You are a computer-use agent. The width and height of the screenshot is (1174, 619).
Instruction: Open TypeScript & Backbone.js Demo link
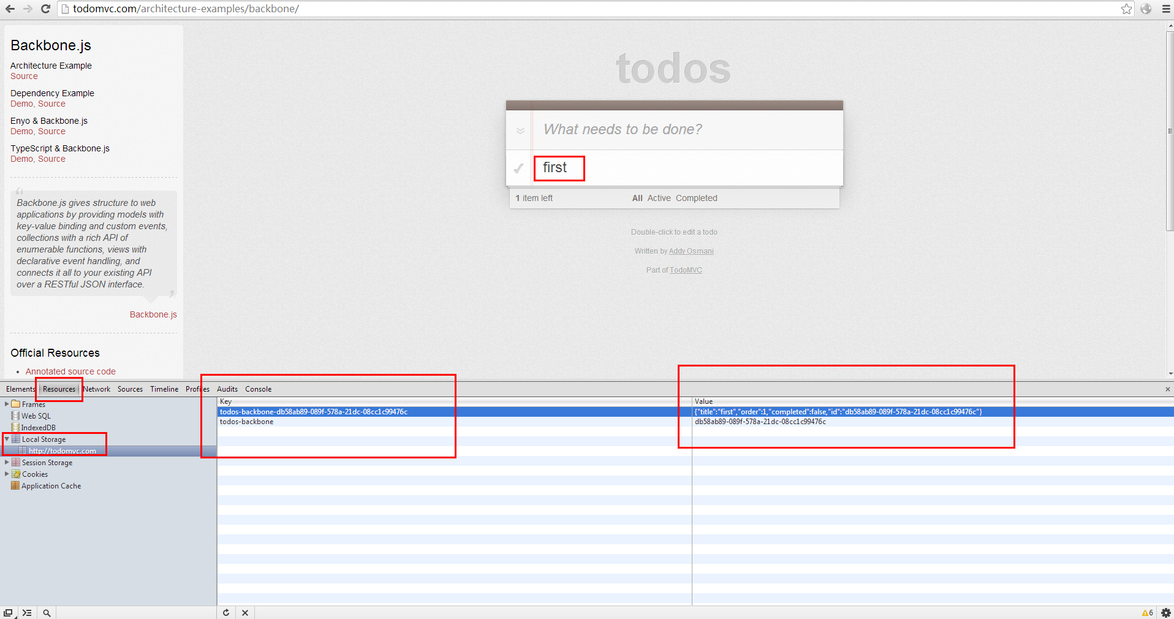(21, 159)
